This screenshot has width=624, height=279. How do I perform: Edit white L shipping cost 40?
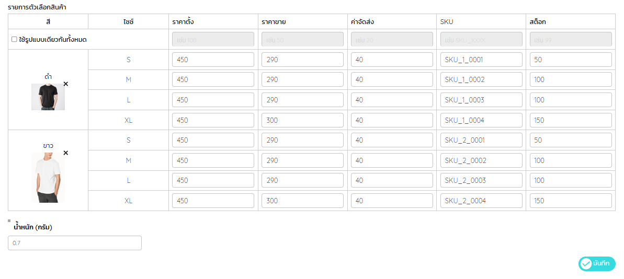(392, 180)
